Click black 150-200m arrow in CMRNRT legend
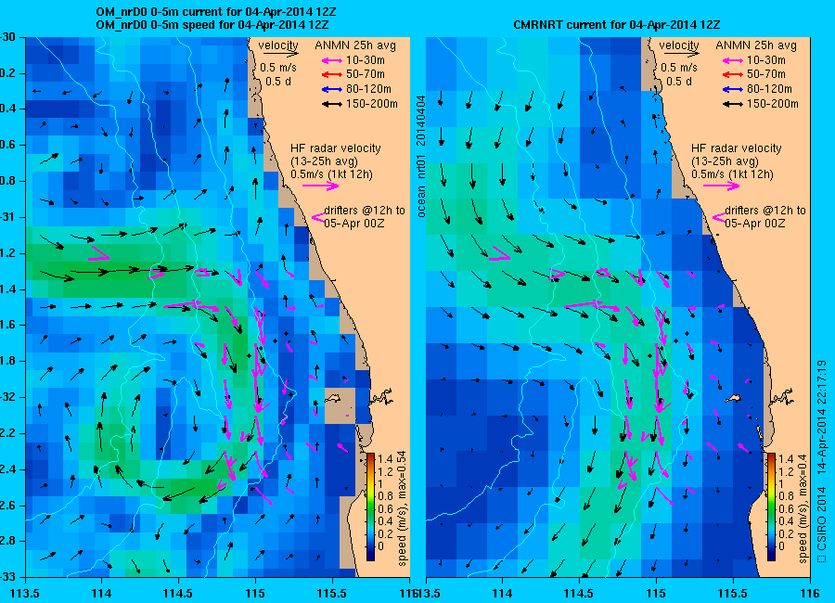The height and width of the screenshot is (603, 835). click(x=733, y=104)
